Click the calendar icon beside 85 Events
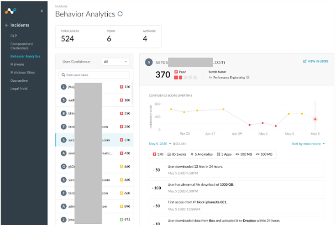The height and width of the screenshot is (226, 336). click(169, 154)
